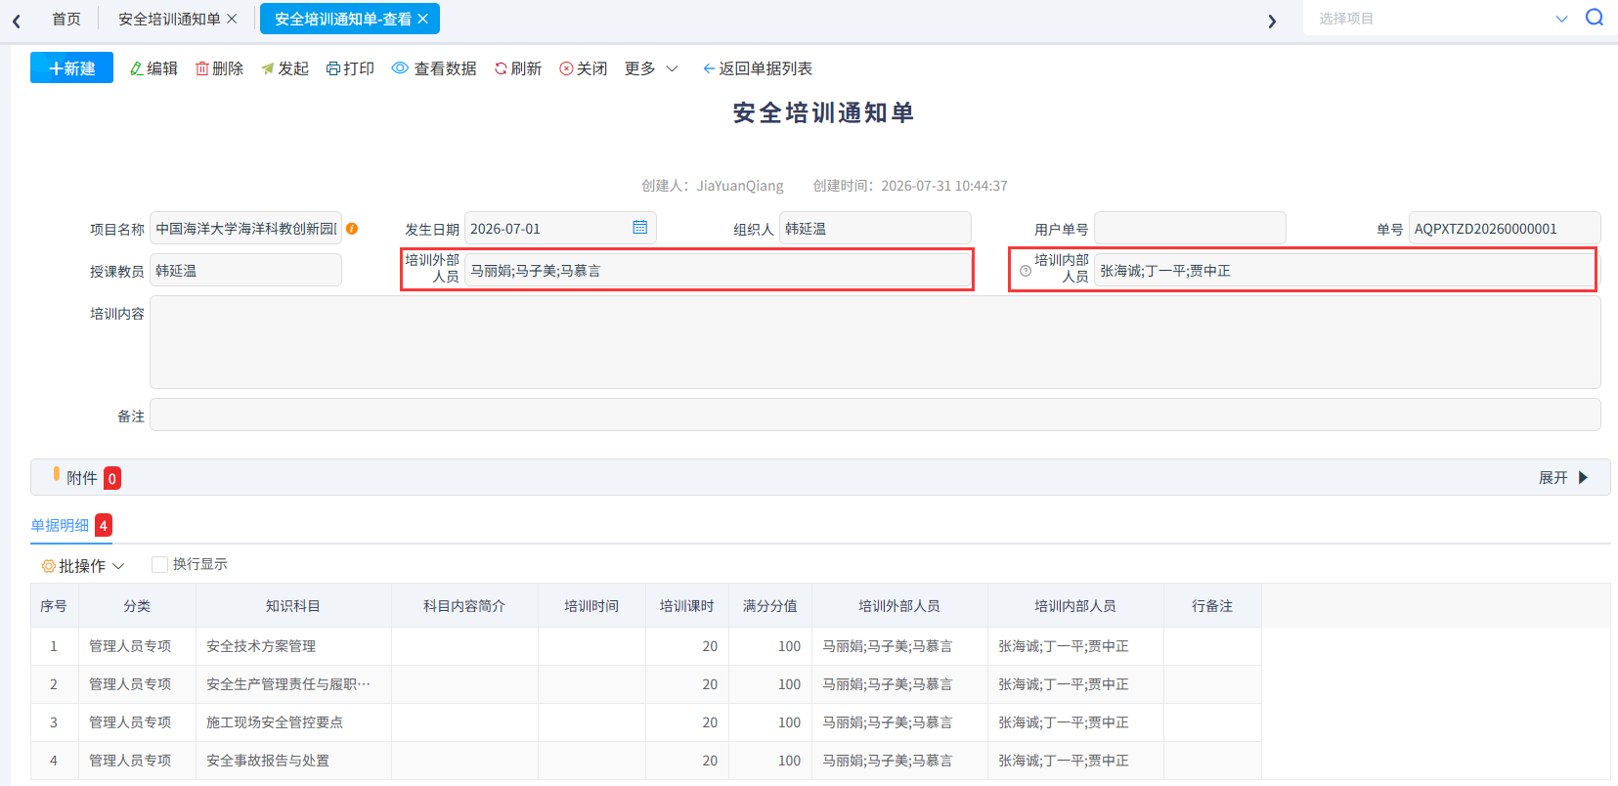Click the 项目名称 input field
Screen dimensions: 1618x786
[245, 229]
